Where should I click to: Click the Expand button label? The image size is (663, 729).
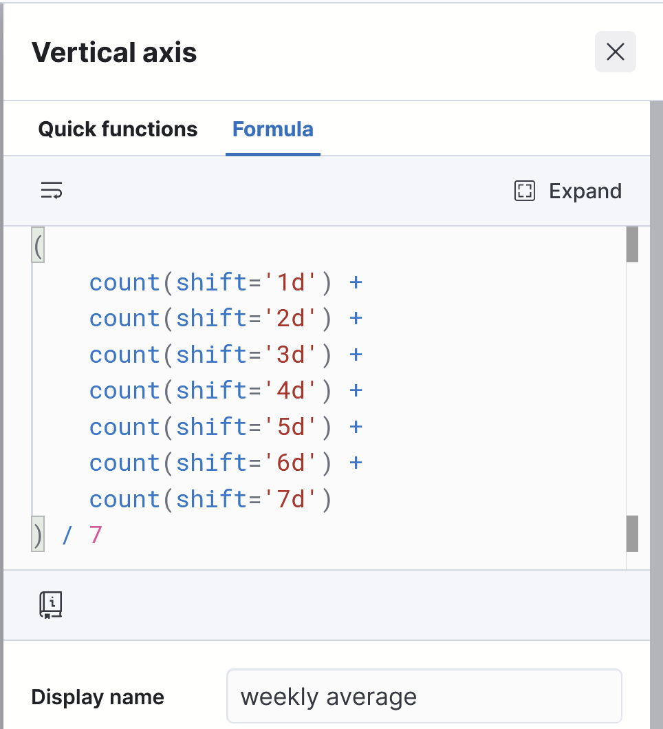tap(585, 191)
